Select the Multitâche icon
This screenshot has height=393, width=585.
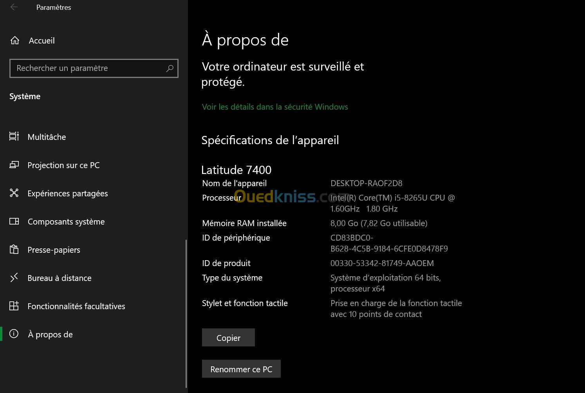[x=14, y=136]
